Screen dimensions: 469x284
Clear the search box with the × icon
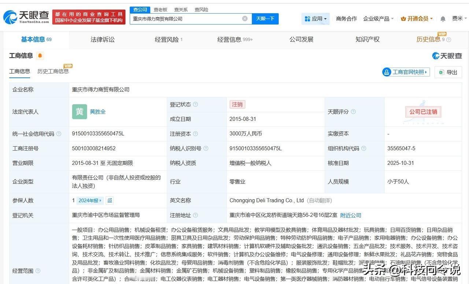coord(245,18)
